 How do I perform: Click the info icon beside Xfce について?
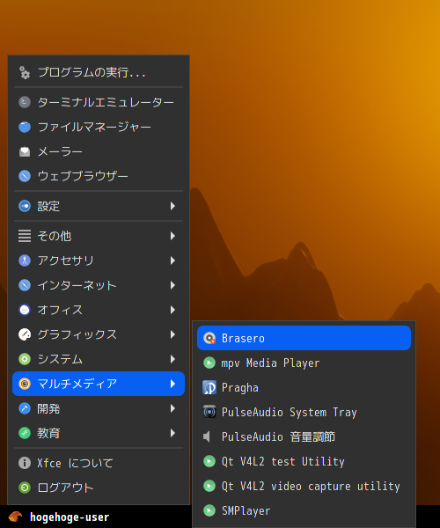point(25,463)
